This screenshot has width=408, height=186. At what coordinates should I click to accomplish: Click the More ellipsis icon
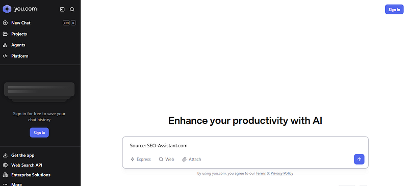[x=5, y=184]
